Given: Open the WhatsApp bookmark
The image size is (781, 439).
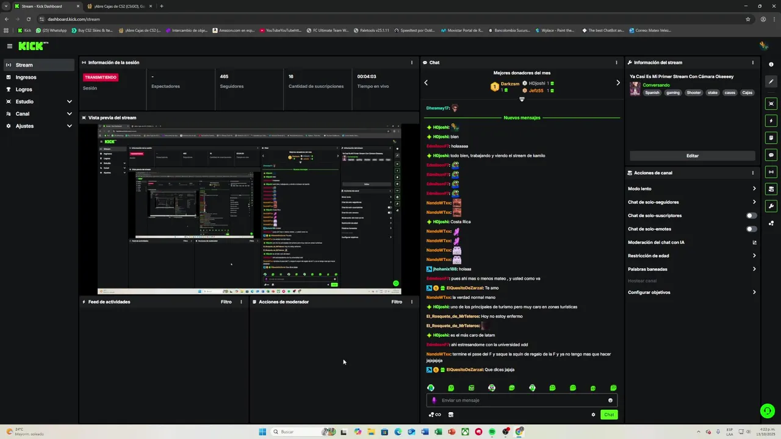Looking at the screenshot, I should pos(51,30).
